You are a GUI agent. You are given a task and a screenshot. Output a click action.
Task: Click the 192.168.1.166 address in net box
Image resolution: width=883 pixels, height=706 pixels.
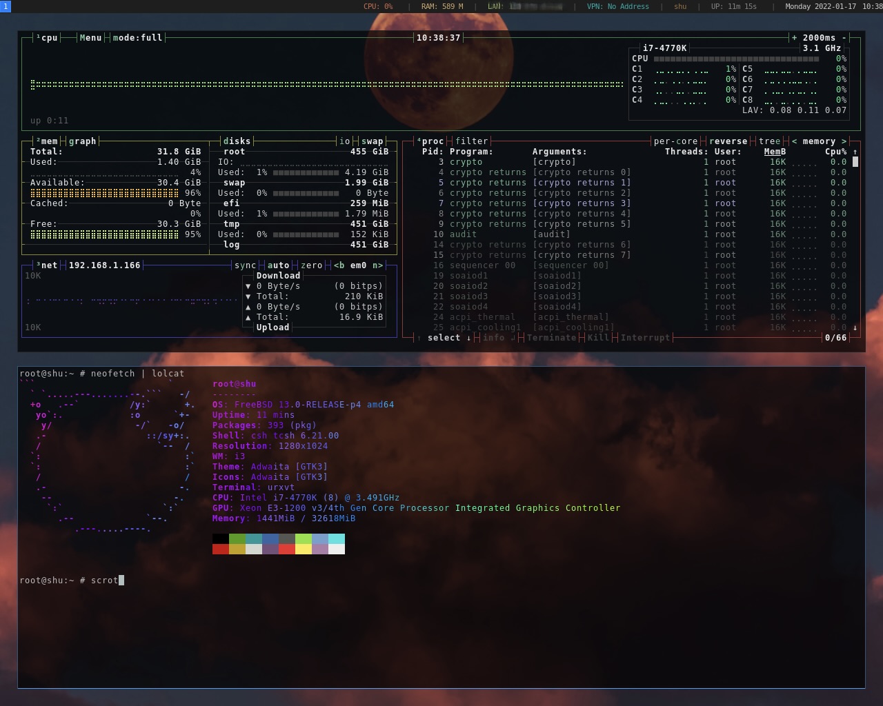click(x=104, y=265)
